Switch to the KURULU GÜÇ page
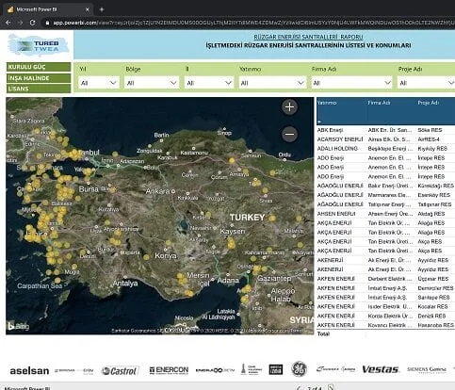Image resolution: width=455 pixels, height=390 pixels. [39, 67]
